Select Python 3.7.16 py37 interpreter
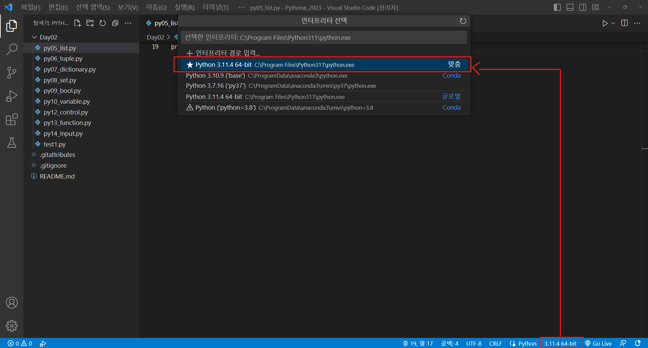This screenshot has width=648, height=348. click(324, 86)
